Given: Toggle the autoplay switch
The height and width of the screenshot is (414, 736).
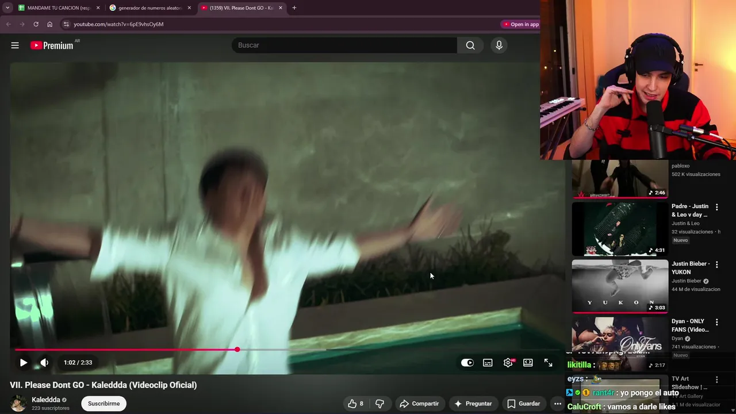Looking at the screenshot, I should coord(467,363).
